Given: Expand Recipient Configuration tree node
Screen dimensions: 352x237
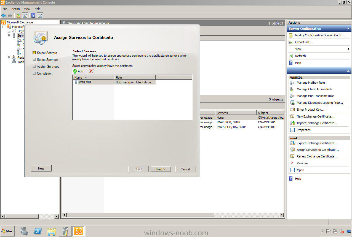Looking at the screenshot, I should [9, 58].
